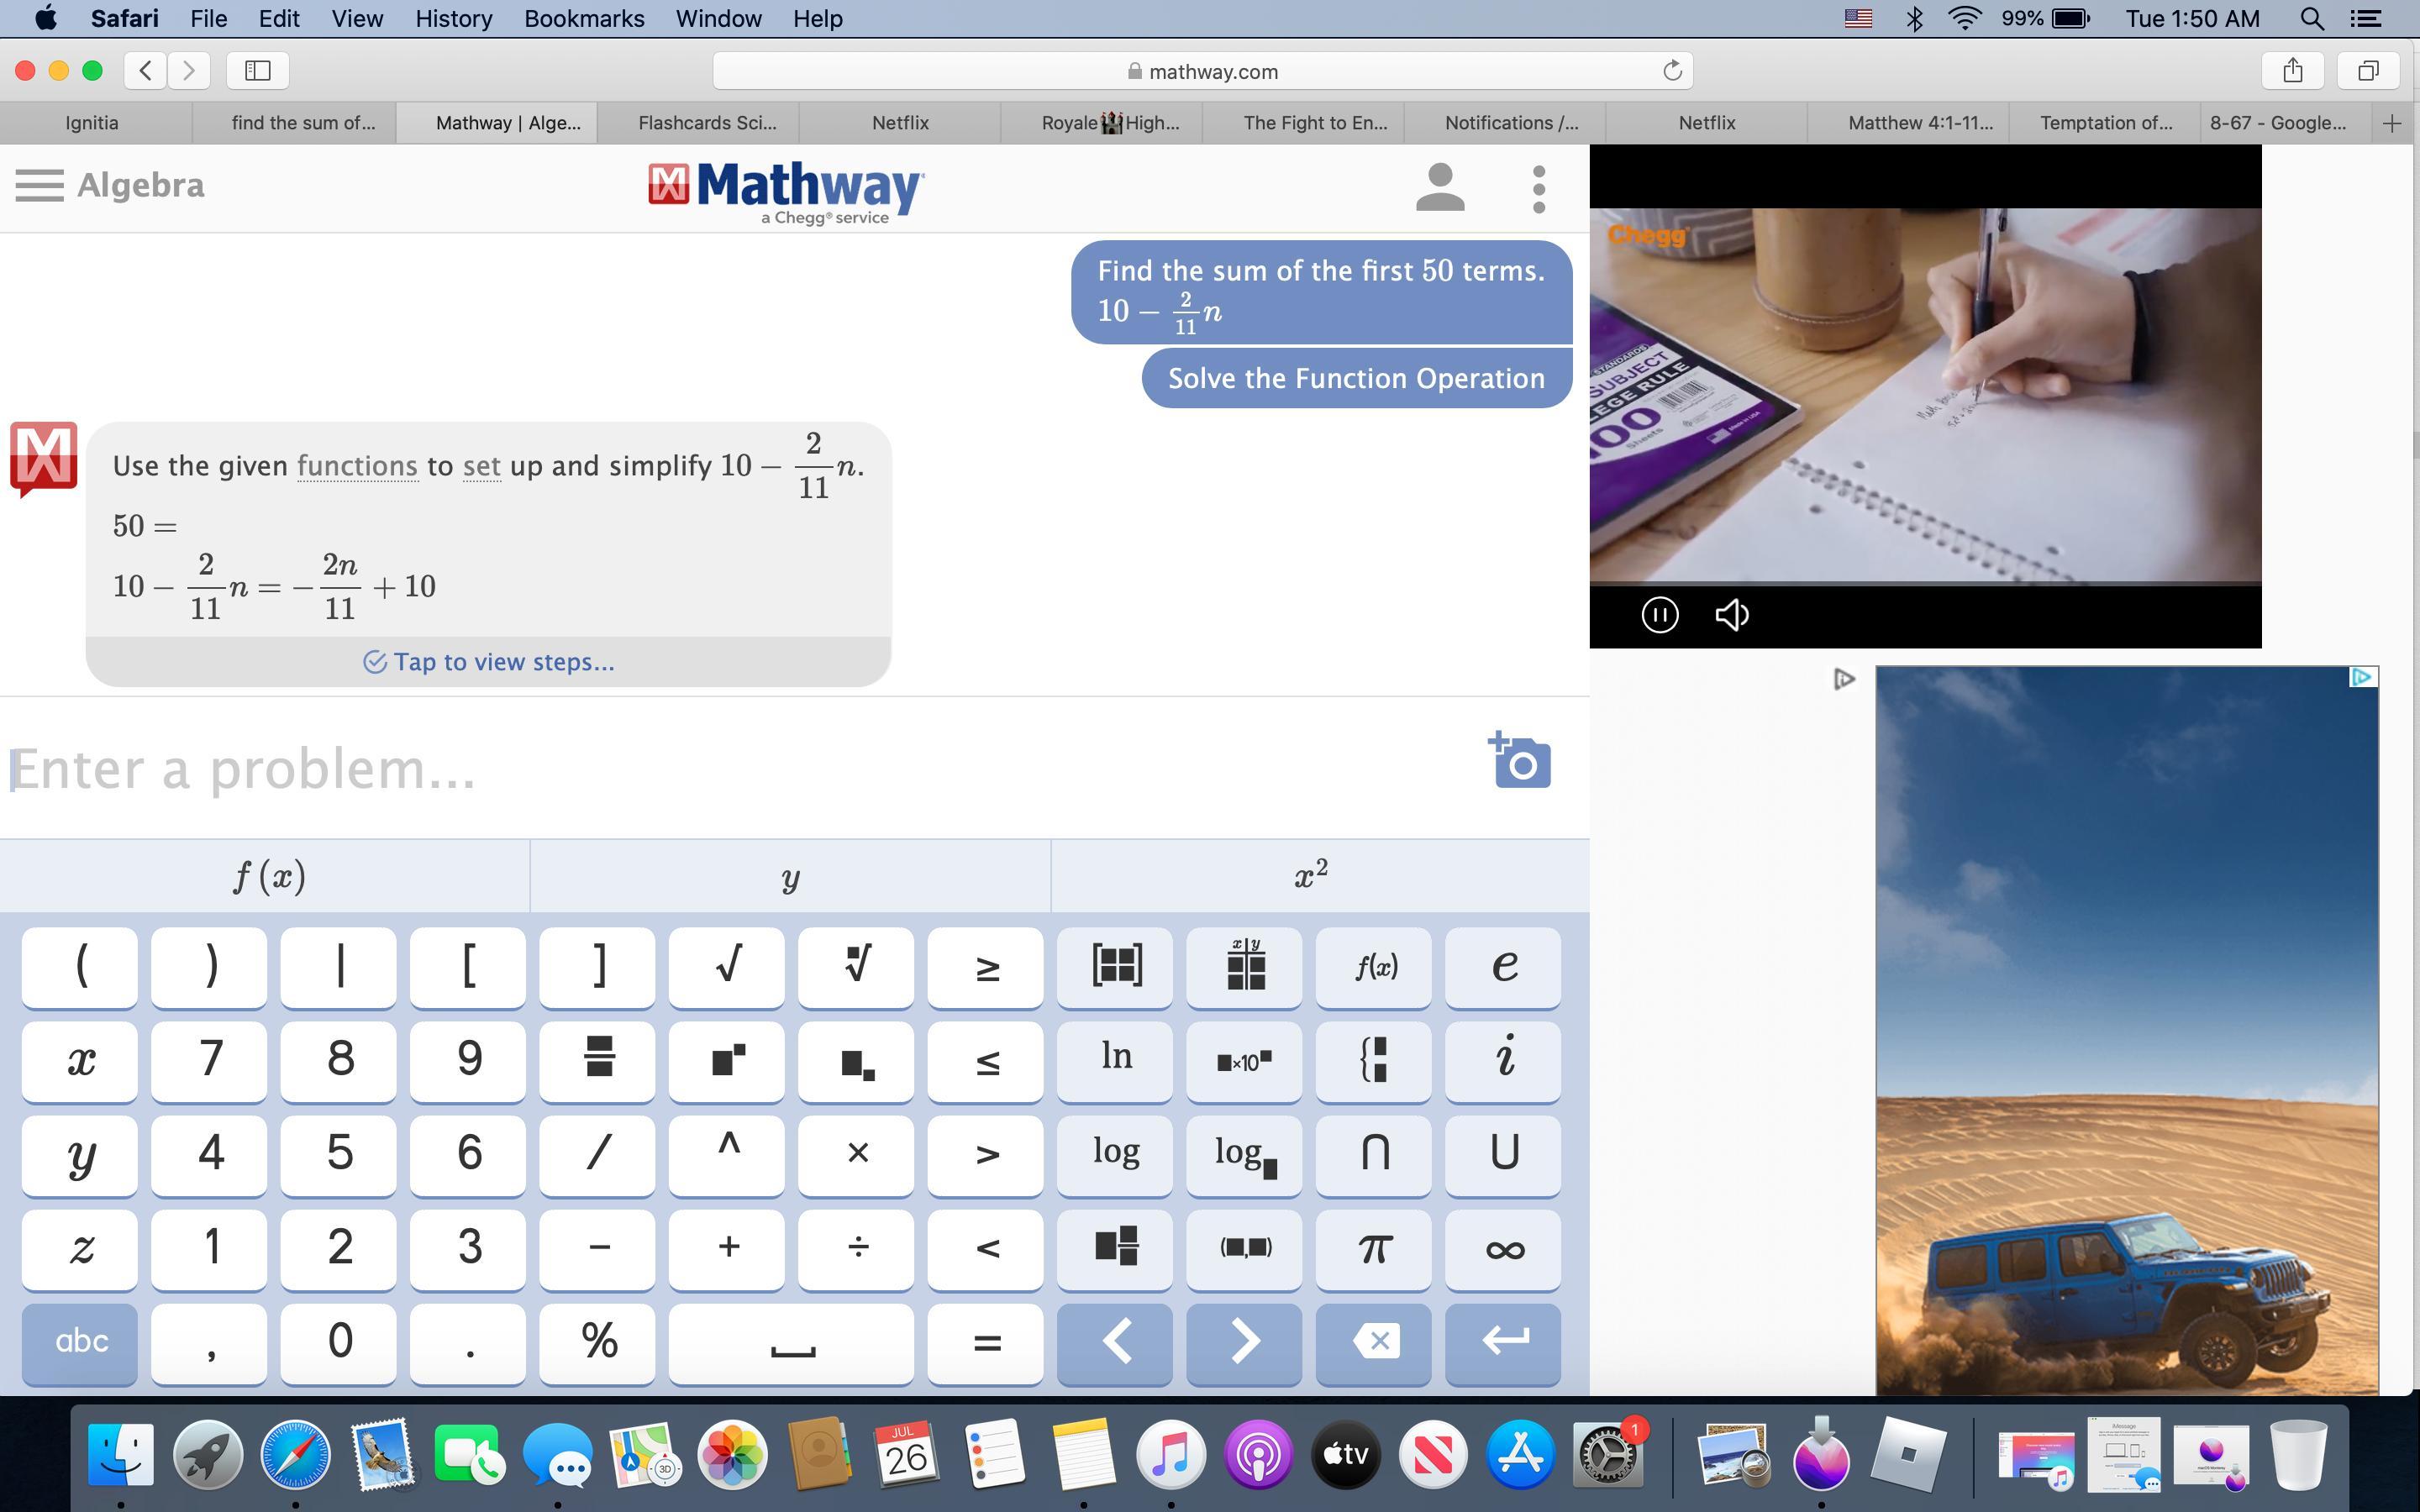The width and height of the screenshot is (2420, 1512).
Task: Open the three-dot options menu
Action: (x=1538, y=188)
